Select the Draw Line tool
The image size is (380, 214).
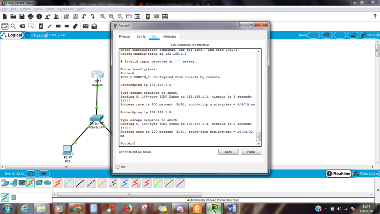tap(49, 26)
